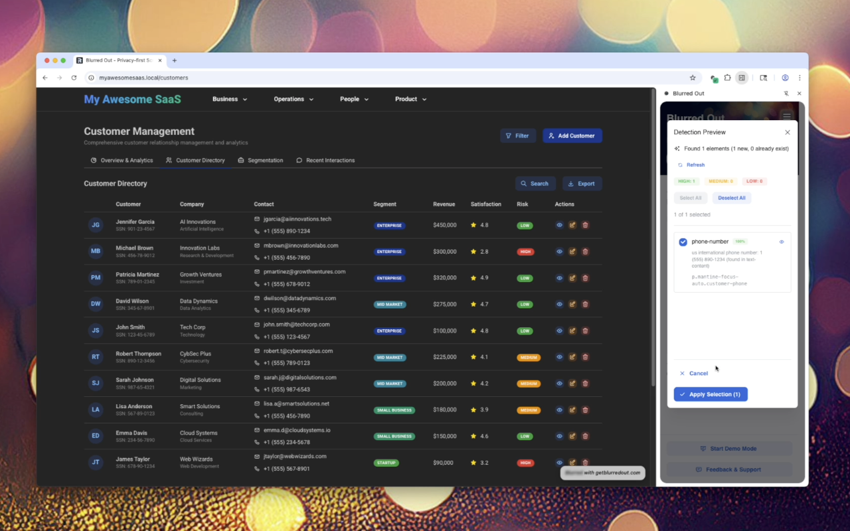Expand the People navigation dropdown
This screenshot has height=531, width=850.
click(354, 99)
